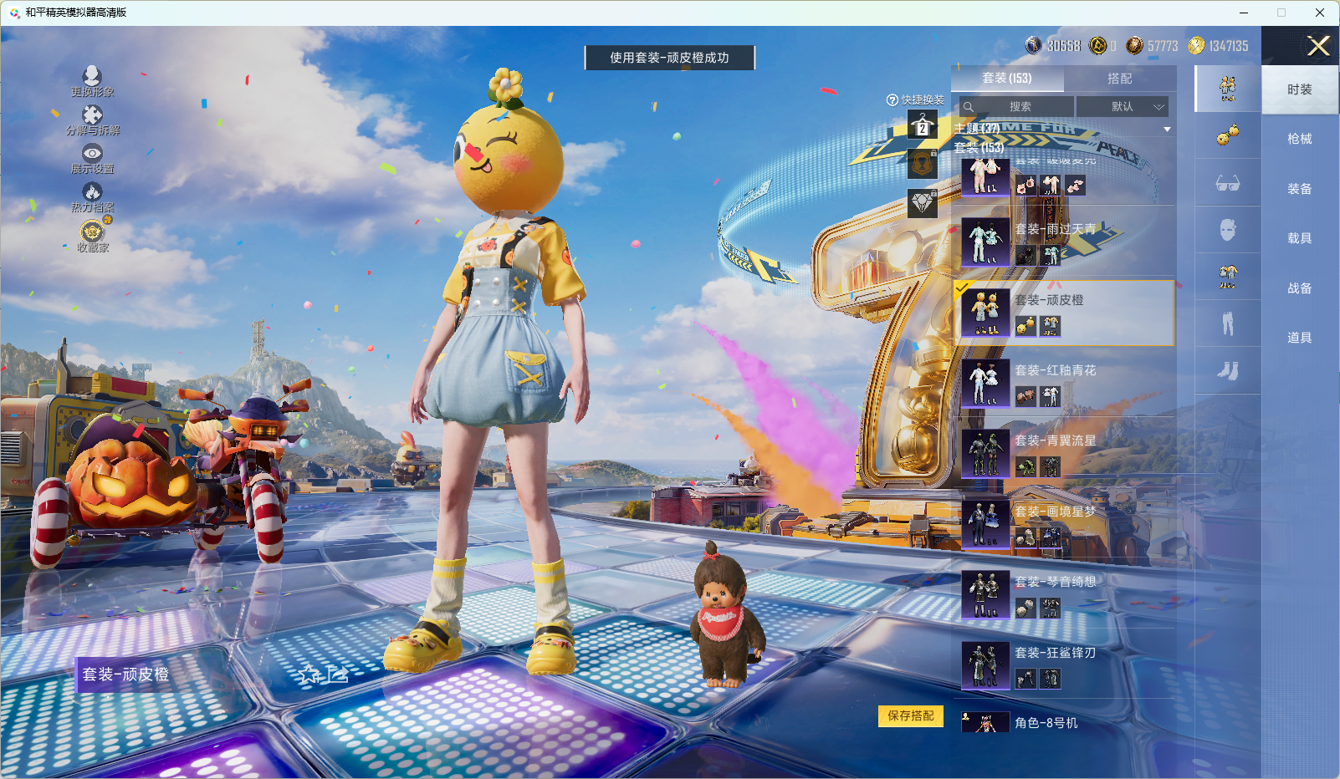This screenshot has width=1340, height=779.
Task: Click the favorite star icon
Action: click(309, 675)
